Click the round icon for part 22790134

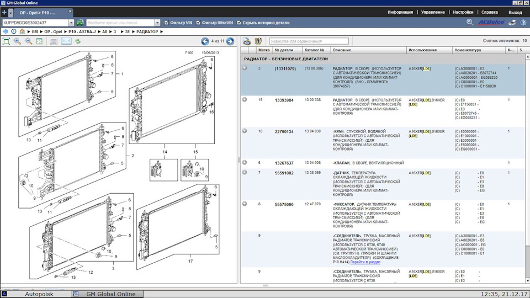(x=245, y=131)
